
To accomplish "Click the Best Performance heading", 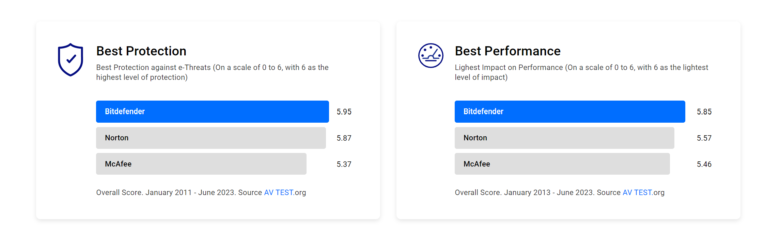I will click(x=508, y=51).
